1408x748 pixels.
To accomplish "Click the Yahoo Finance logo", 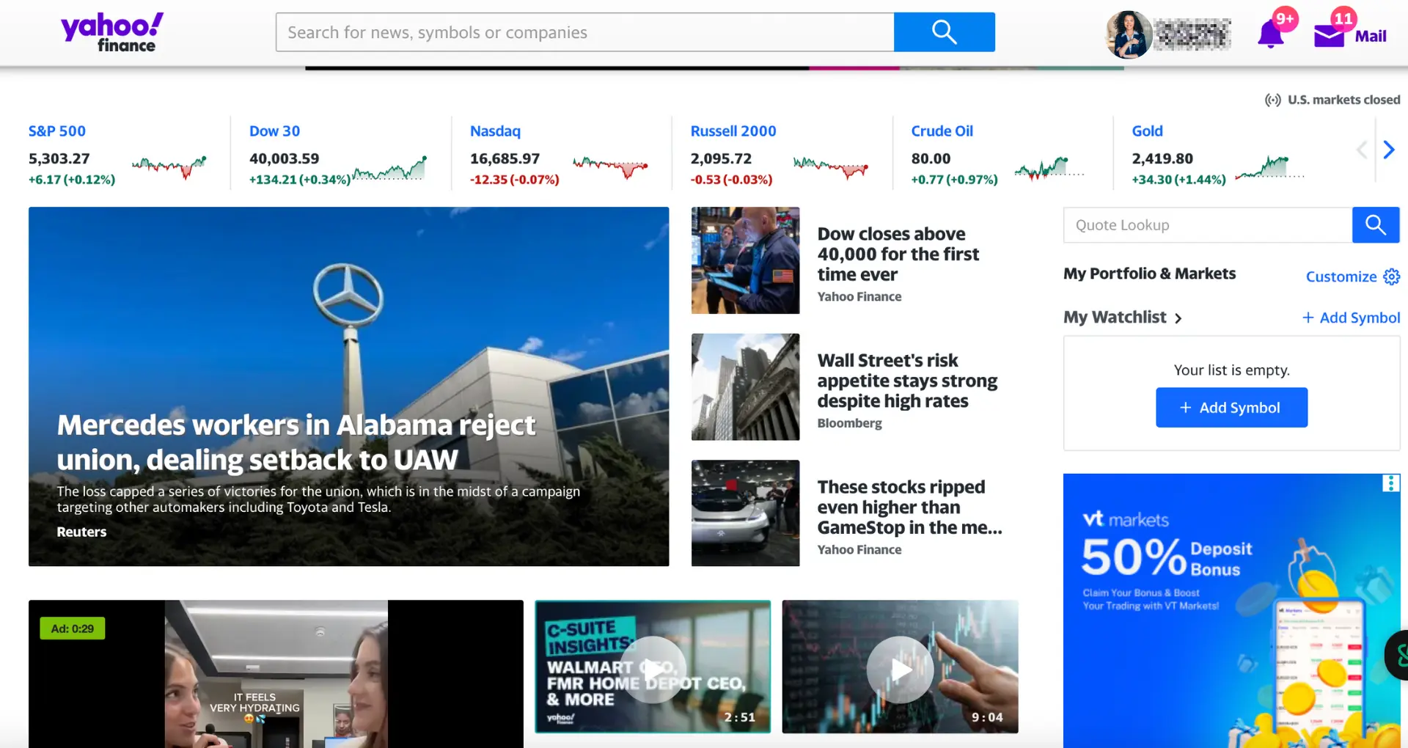I will [x=112, y=33].
